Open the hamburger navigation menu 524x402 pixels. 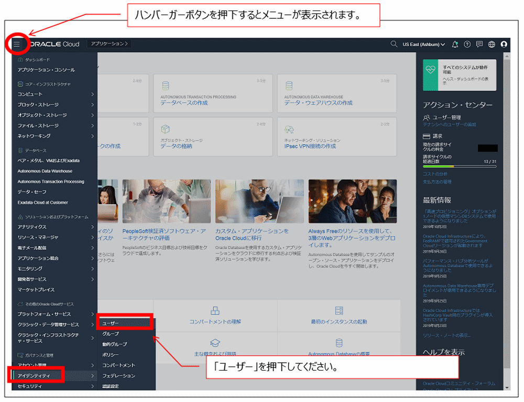[x=17, y=44]
